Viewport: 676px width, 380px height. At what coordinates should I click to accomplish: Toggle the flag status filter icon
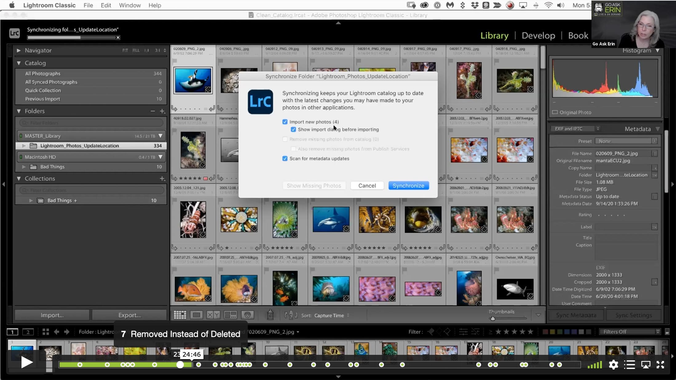click(x=431, y=332)
